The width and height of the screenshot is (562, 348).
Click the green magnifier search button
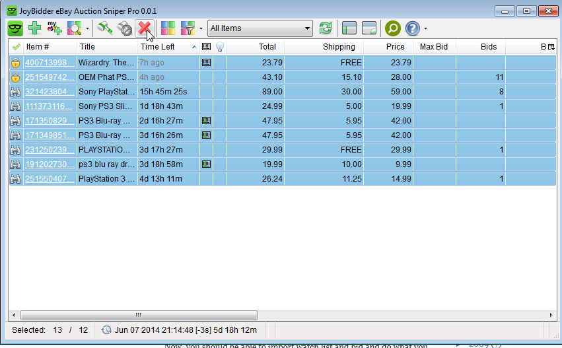point(392,28)
